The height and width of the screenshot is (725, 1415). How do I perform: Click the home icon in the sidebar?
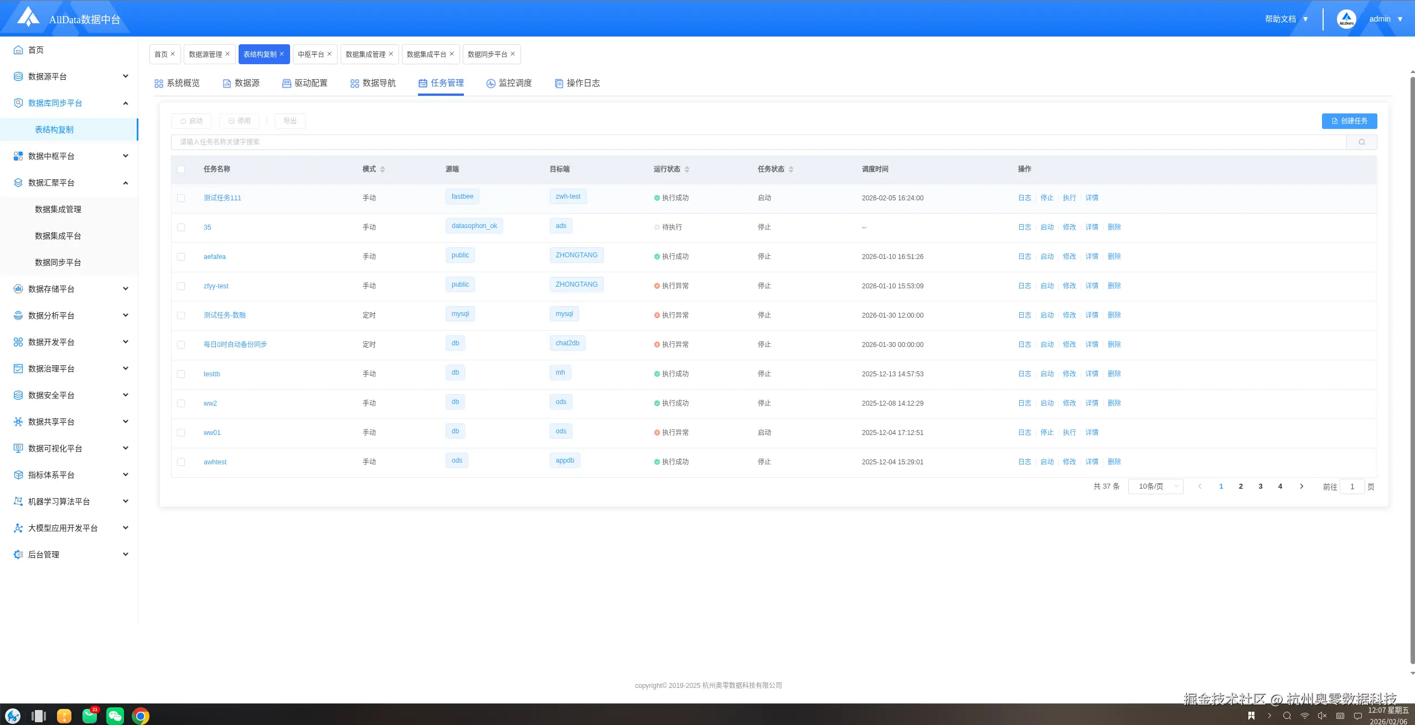[x=18, y=50]
